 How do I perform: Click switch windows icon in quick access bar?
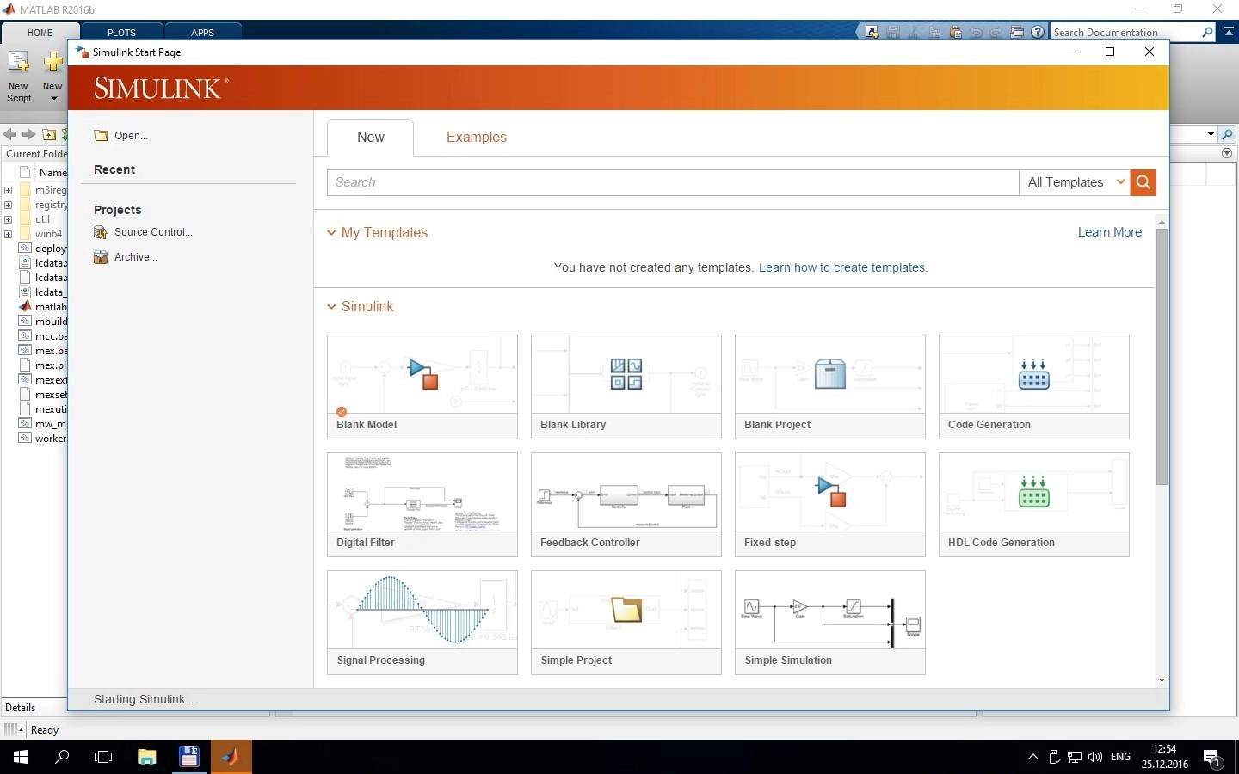[1017, 32]
